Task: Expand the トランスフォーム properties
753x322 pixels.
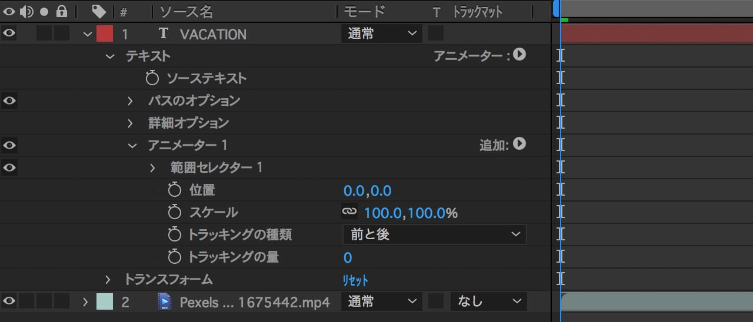Action: tap(108, 280)
